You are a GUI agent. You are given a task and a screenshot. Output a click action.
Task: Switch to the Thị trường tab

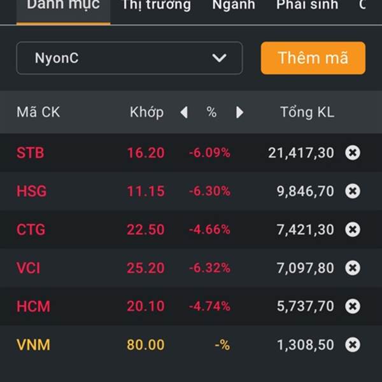point(157,5)
